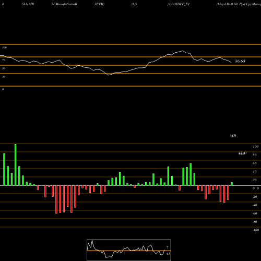
Task: Click the tallest green MR histogram bar
Action: [x=16, y=164]
